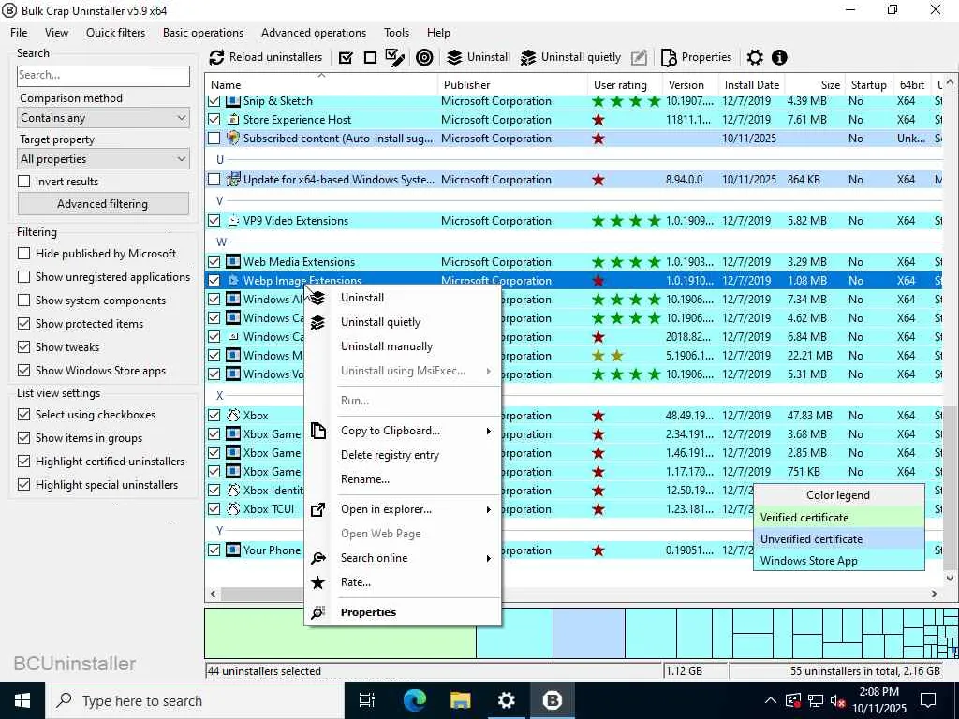Sort by the Name column header
959x719 pixels.
click(322, 85)
